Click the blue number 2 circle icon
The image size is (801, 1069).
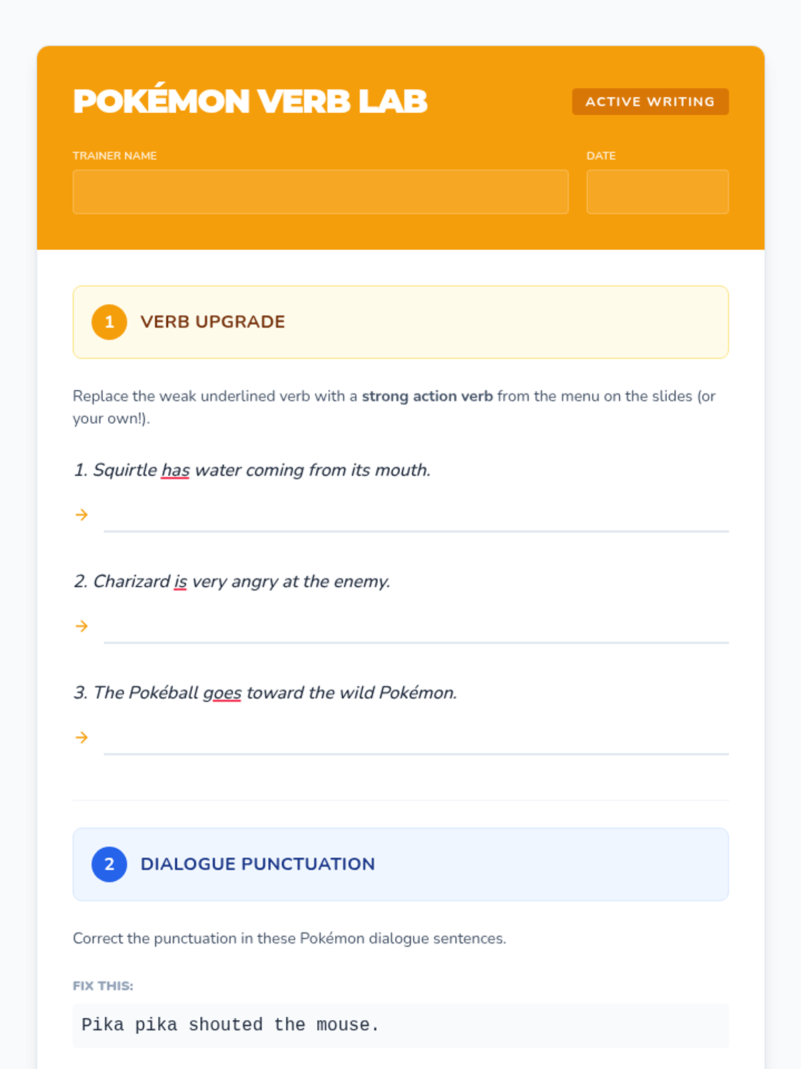[109, 865]
